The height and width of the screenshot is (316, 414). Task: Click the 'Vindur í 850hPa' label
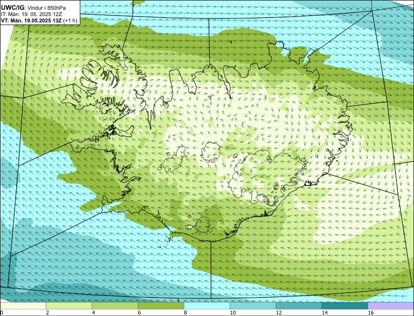pos(46,8)
